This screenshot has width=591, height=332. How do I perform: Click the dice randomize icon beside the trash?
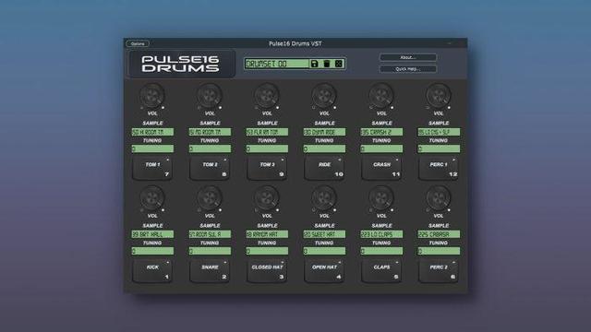[x=339, y=64]
